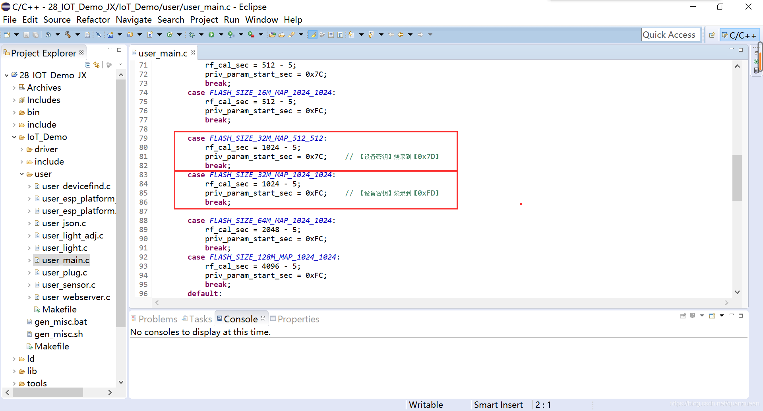
Task: Click the New Source Folder icon
Action: pos(130,35)
